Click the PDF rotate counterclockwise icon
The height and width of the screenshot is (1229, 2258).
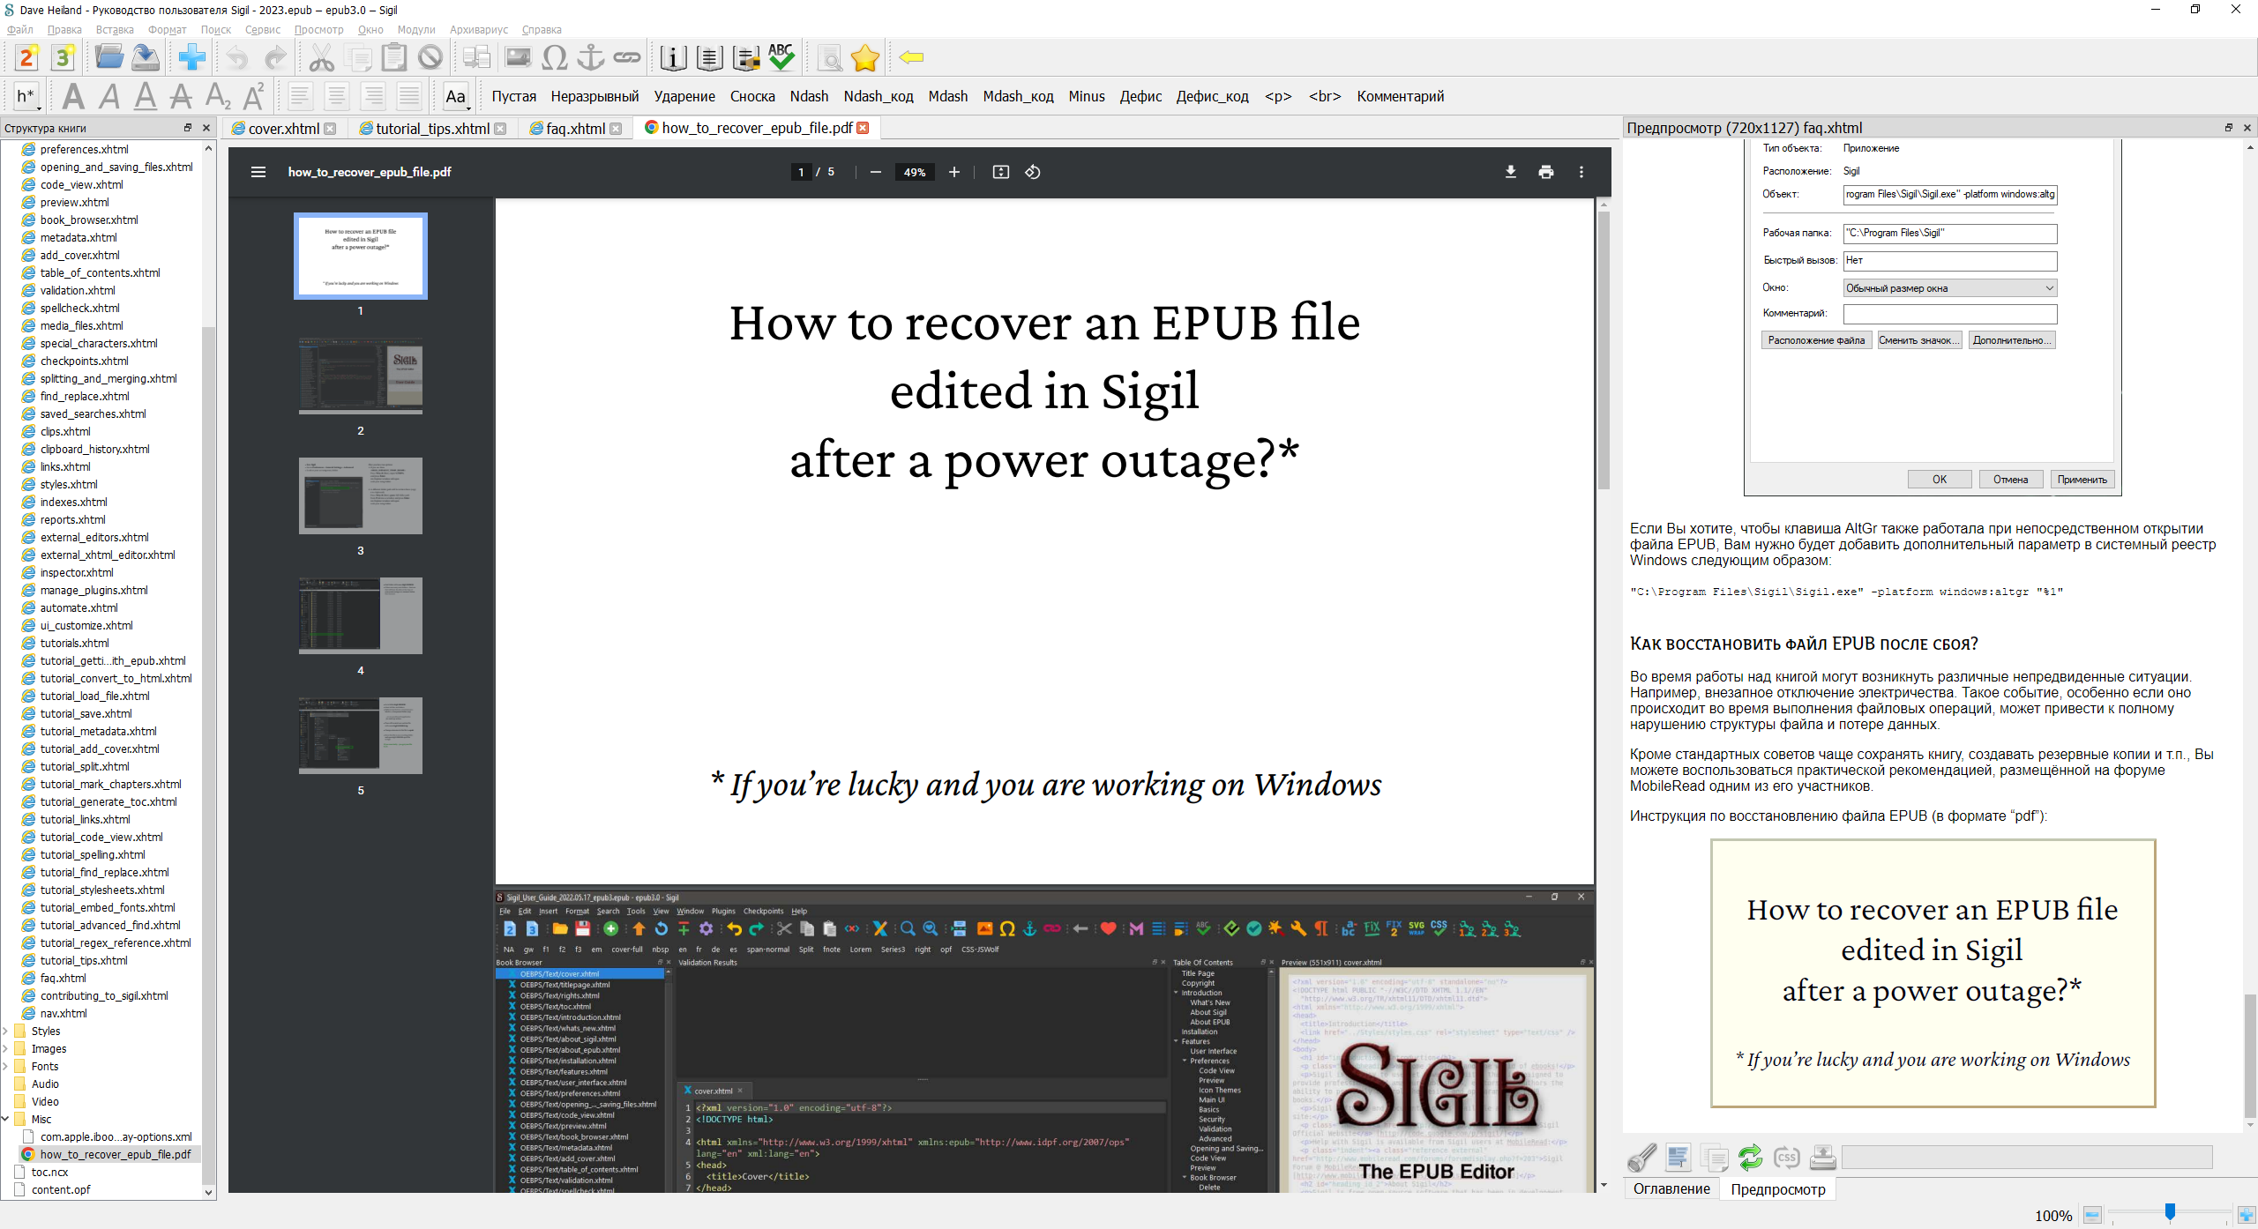point(1033,172)
